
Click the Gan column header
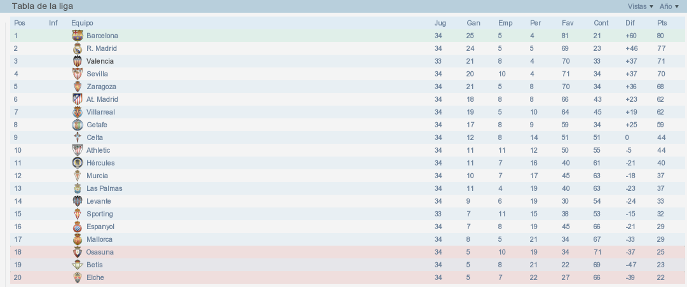[x=473, y=23]
